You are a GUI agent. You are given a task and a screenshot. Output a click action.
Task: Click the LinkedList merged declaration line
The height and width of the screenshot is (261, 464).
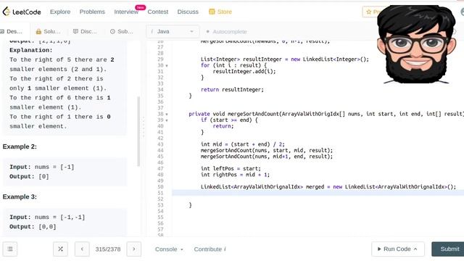[328, 187]
